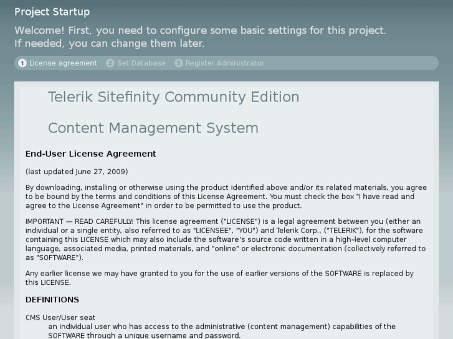Click the step 1 number icon

[22, 63]
